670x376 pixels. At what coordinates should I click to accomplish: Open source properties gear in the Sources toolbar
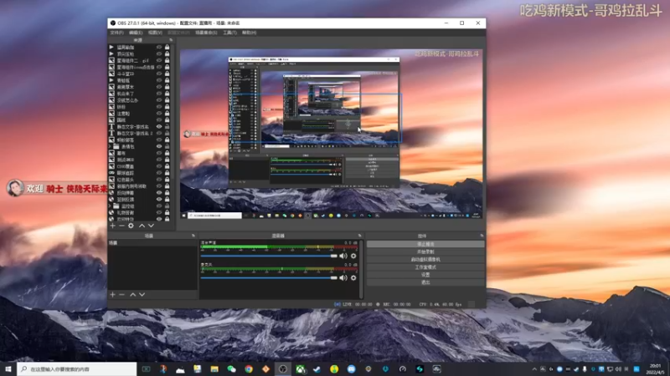coord(131,226)
